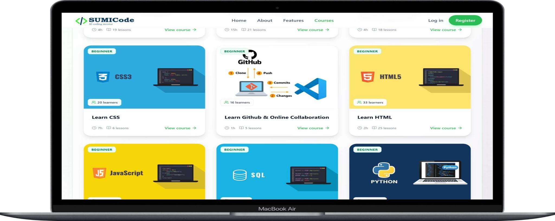
Task: Click the 20 learners badge
Action: tap(104, 102)
